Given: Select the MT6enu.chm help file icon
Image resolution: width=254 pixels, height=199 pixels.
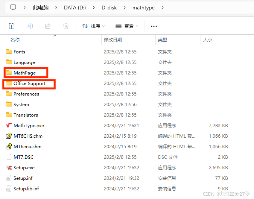Looking at the screenshot, I should 9,146.
